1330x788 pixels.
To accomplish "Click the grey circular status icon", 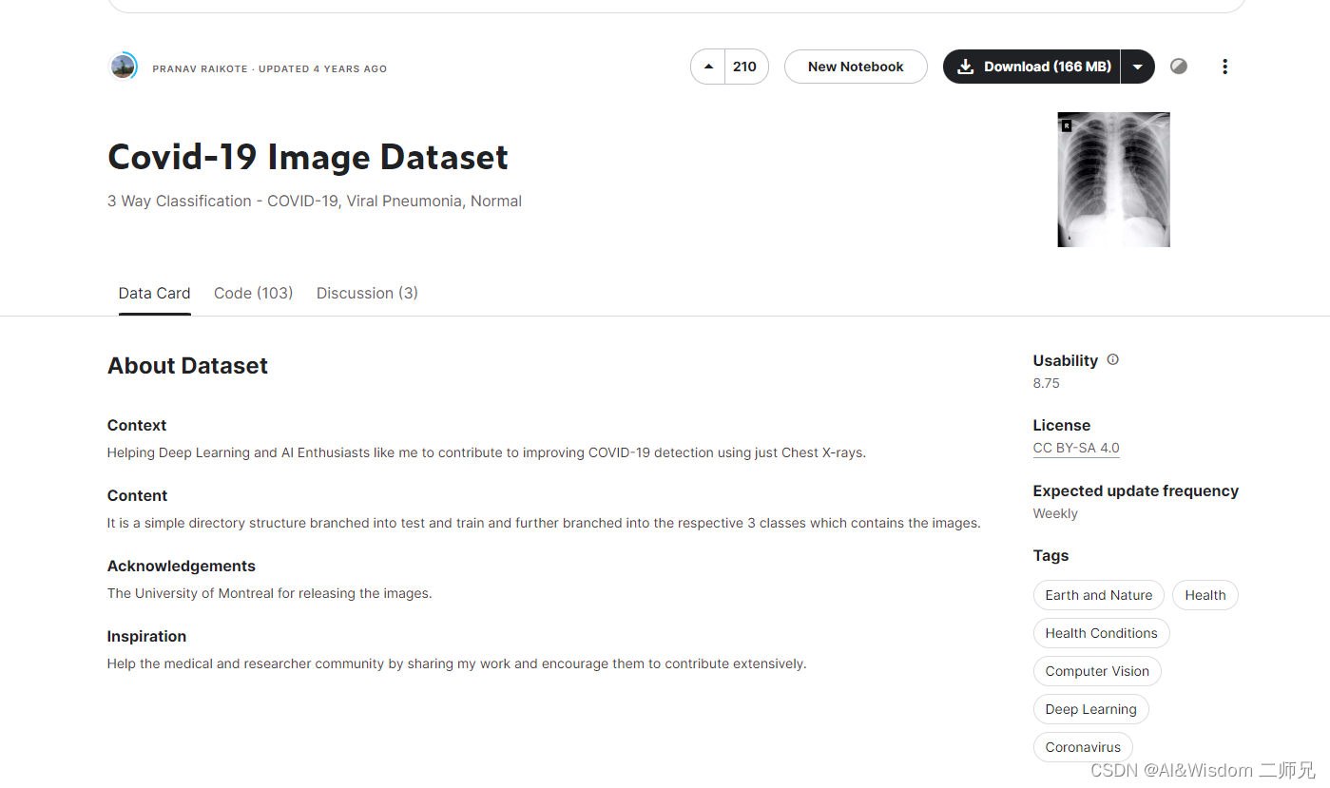I will click(1179, 67).
